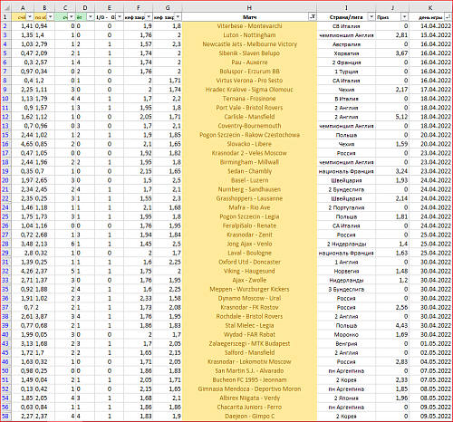Viewport: 453px width, 422px height.
Task: Open the filter dropdown in column F header
Action: coord(149,17)
